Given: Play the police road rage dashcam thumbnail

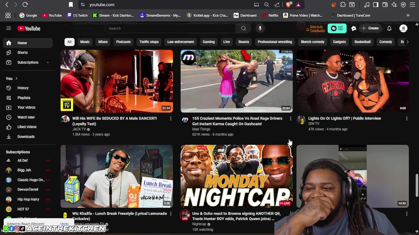Looking at the screenshot, I should 237,81.
